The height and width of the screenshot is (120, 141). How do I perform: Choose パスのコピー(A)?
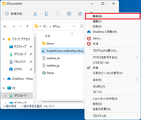(x=113, y=63)
